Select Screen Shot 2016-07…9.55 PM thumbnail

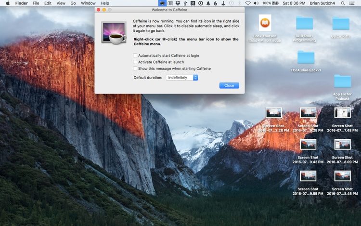(x=308, y=176)
